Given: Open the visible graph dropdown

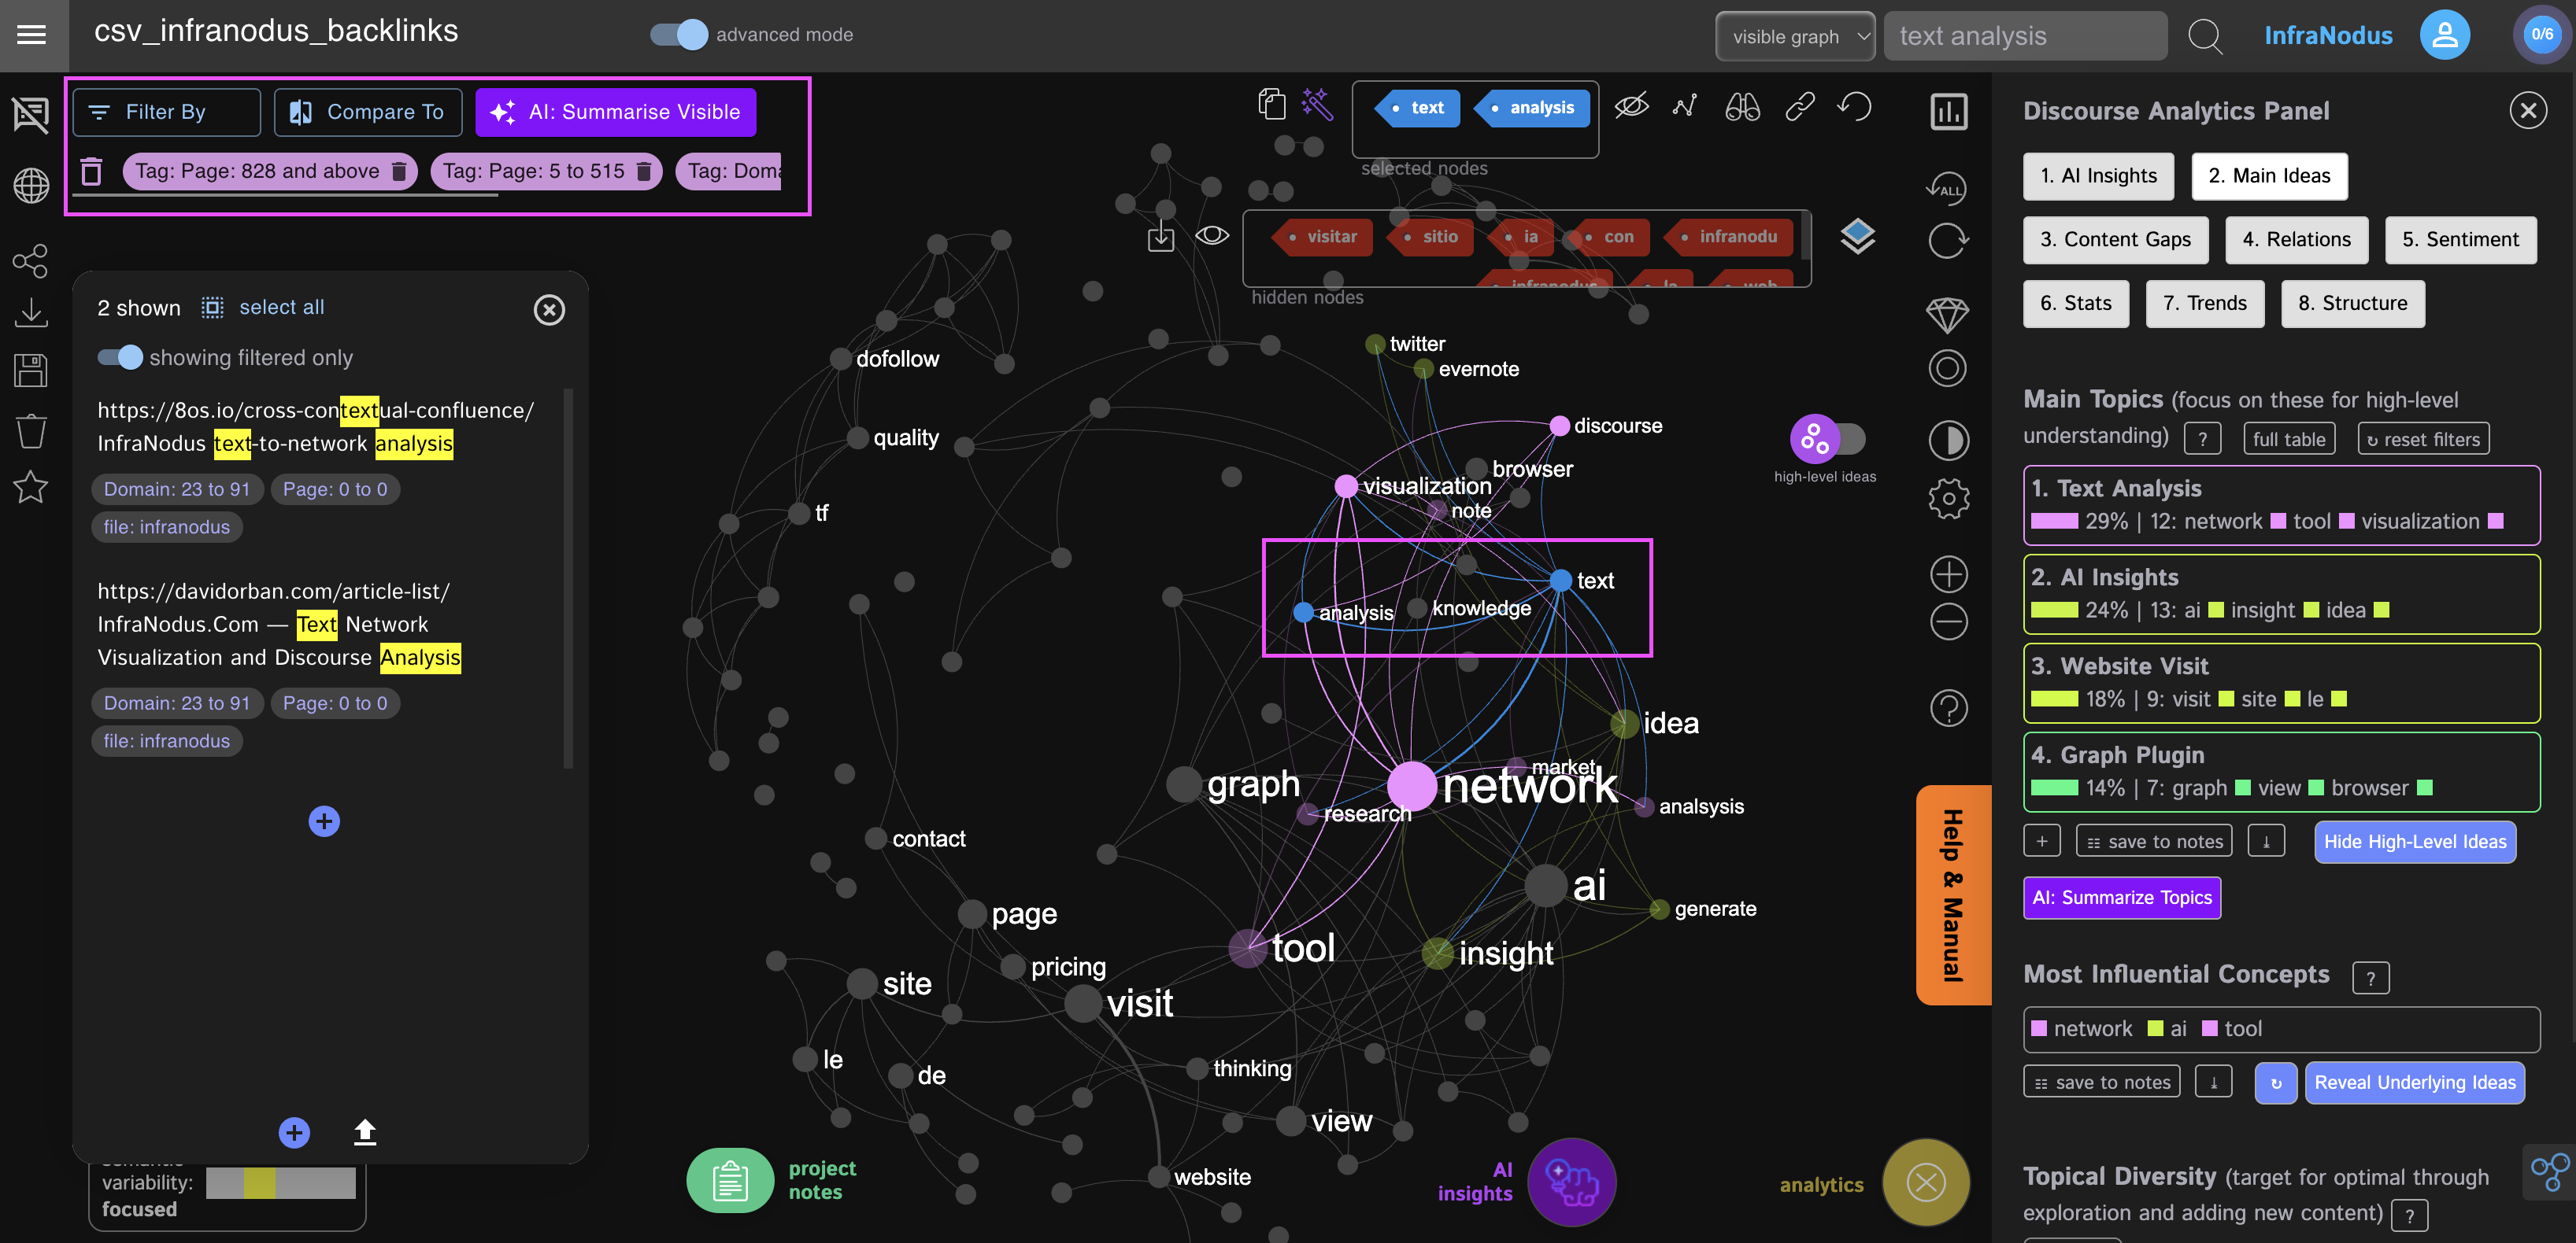Looking at the screenshot, I should tap(1795, 36).
